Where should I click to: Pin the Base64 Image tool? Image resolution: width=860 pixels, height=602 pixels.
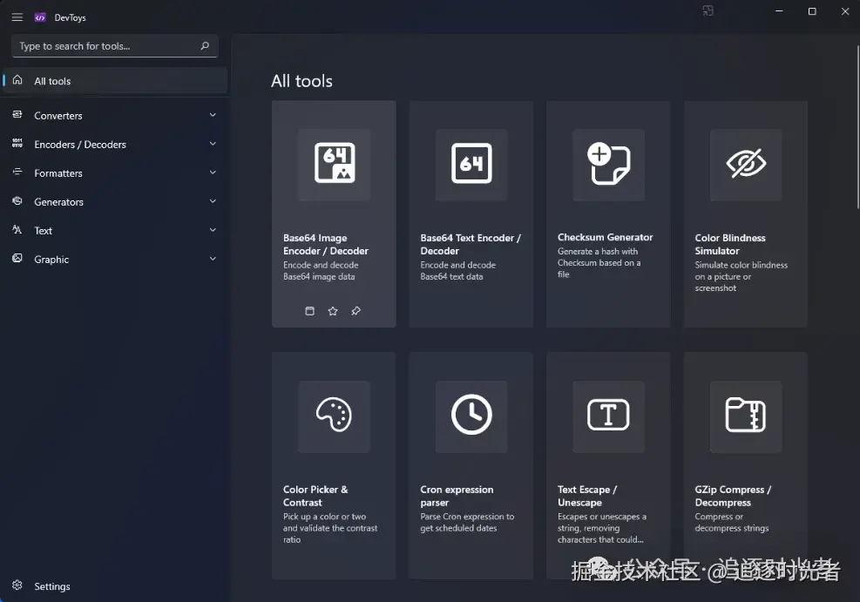(356, 311)
